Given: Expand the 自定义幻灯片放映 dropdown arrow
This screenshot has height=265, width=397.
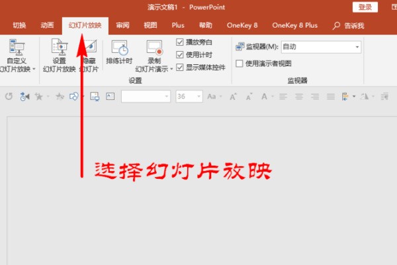Looking at the screenshot, I should pos(34,69).
